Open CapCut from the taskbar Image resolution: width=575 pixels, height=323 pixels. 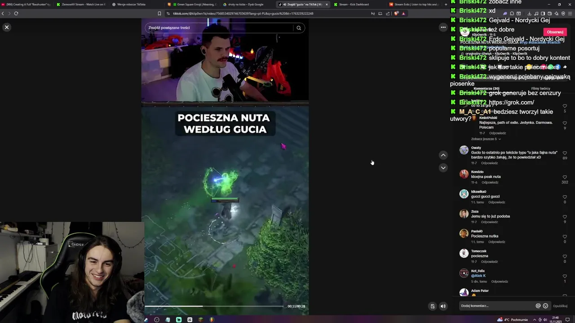coord(190,320)
